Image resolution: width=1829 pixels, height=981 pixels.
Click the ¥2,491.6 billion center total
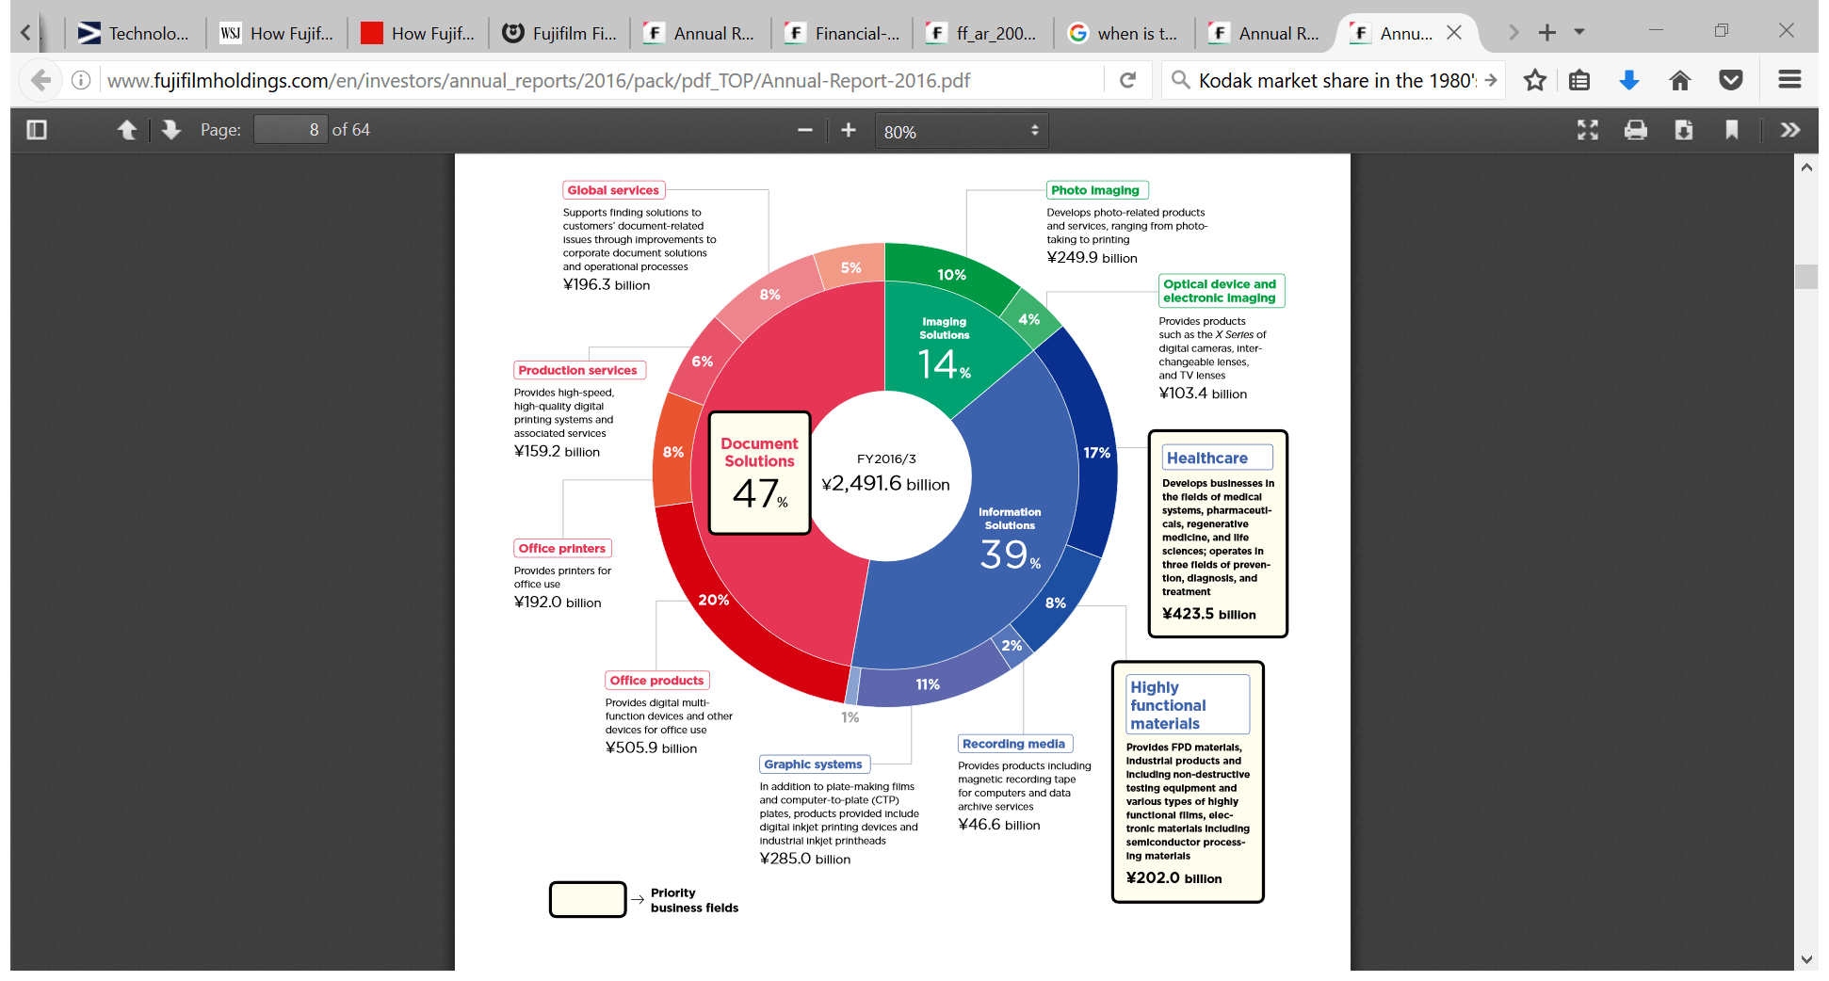pyautogui.click(x=885, y=483)
